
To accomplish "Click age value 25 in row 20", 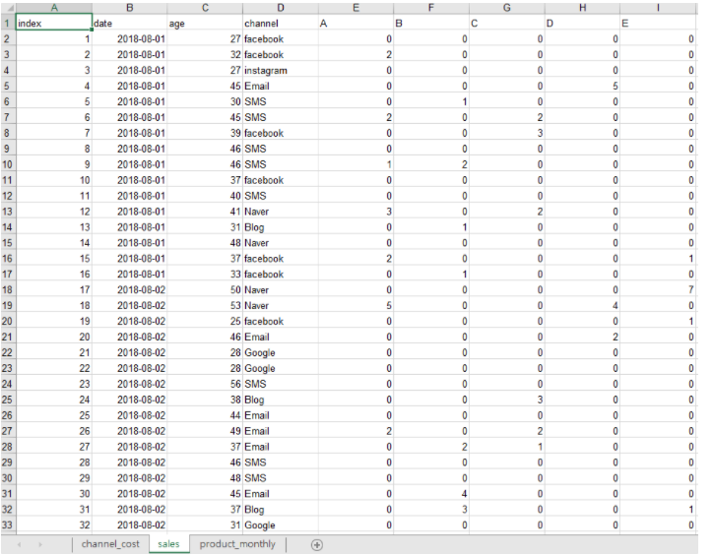I will (x=205, y=322).
